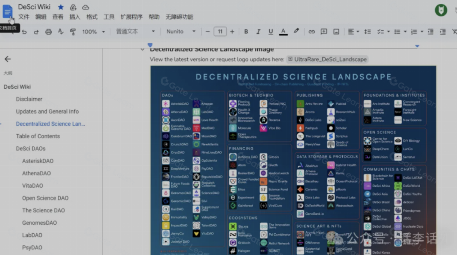Open the 100% zoom dropdown

(x=93, y=32)
